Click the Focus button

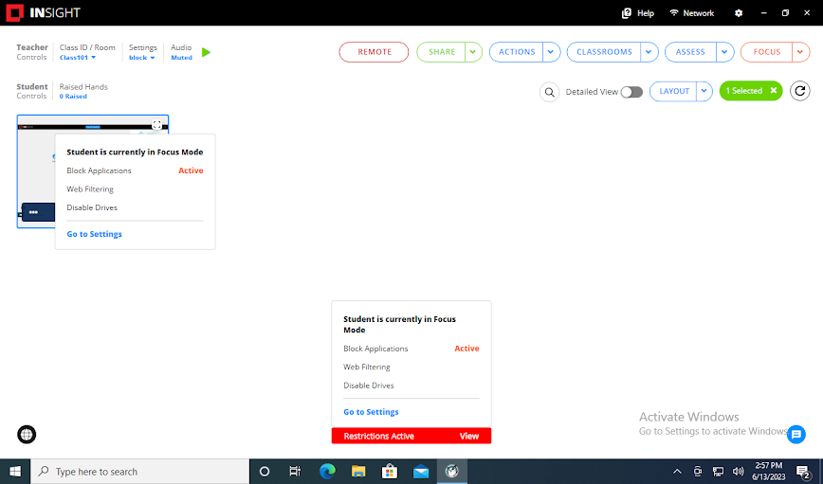click(x=767, y=52)
